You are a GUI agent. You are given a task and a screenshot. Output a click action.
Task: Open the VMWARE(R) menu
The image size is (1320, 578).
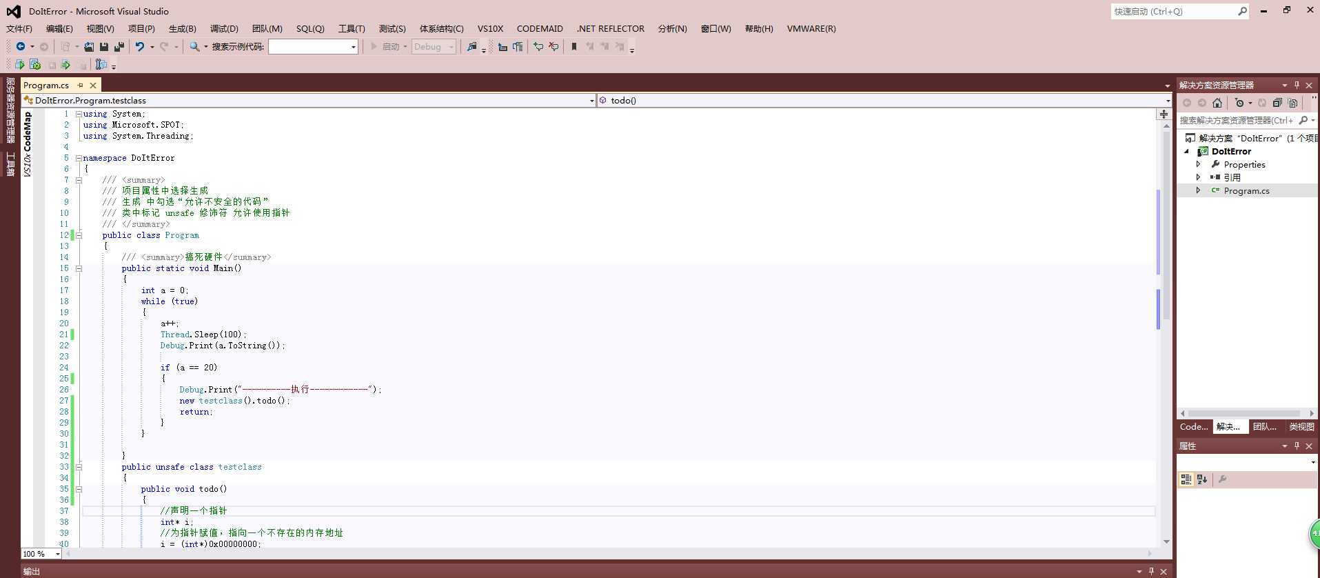click(x=811, y=28)
